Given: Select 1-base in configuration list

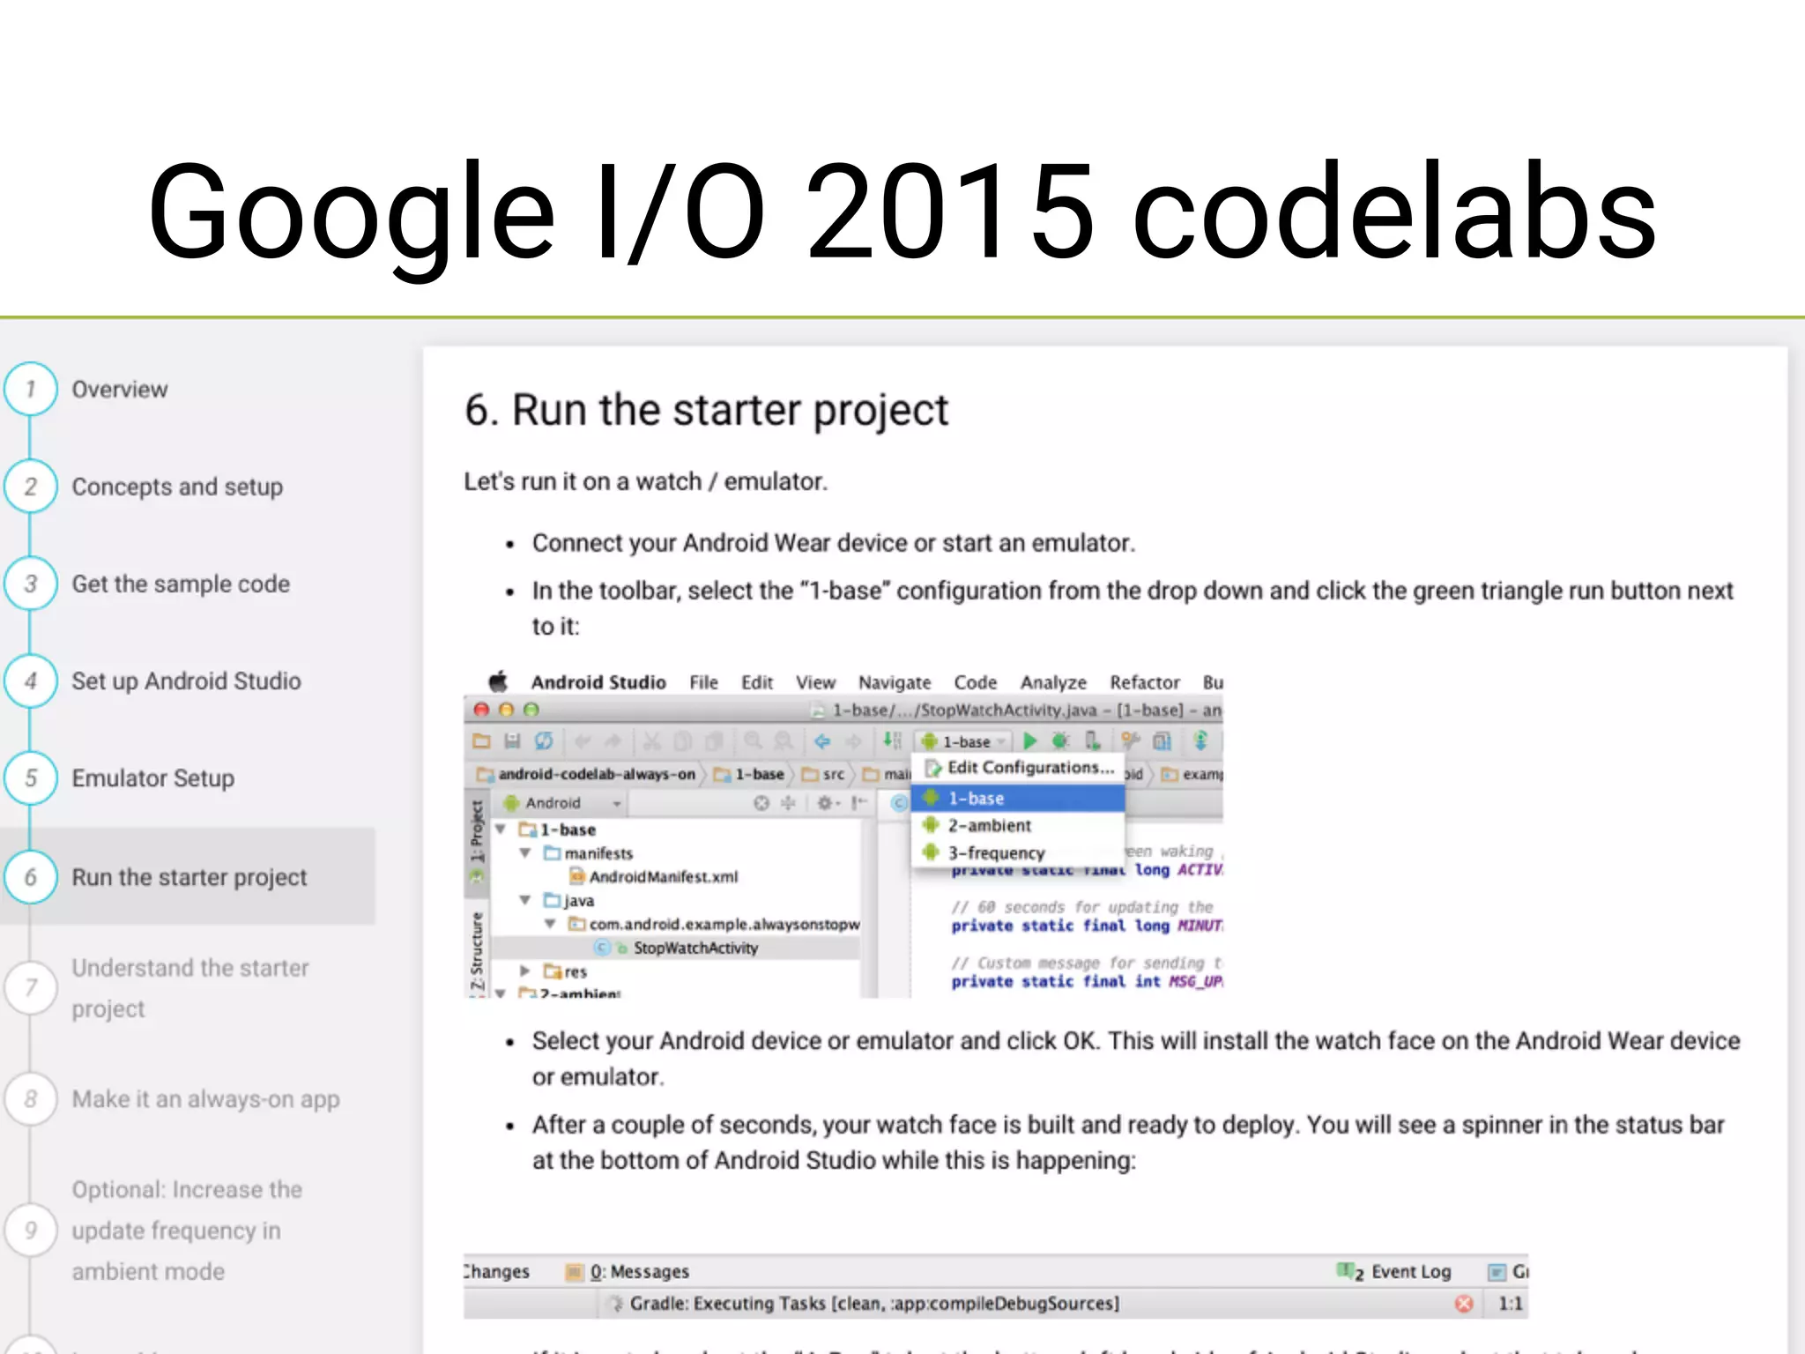Looking at the screenshot, I should (x=1019, y=799).
